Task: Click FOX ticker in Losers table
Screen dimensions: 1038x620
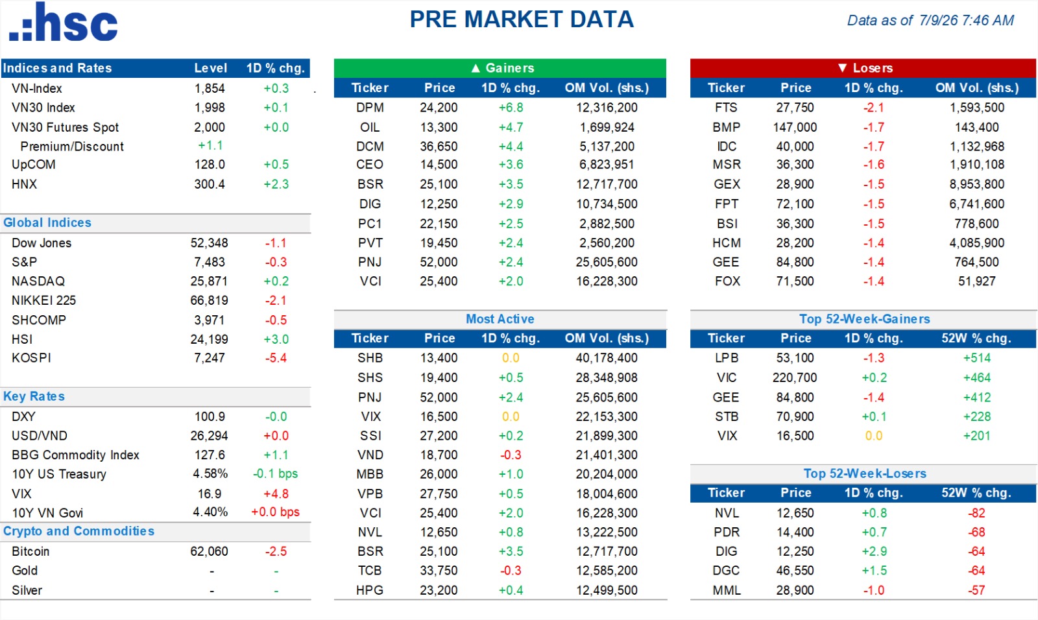Action: coord(727,281)
